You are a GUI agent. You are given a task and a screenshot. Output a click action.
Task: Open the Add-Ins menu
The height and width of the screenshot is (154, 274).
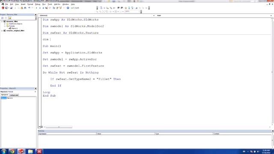point(57,4)
